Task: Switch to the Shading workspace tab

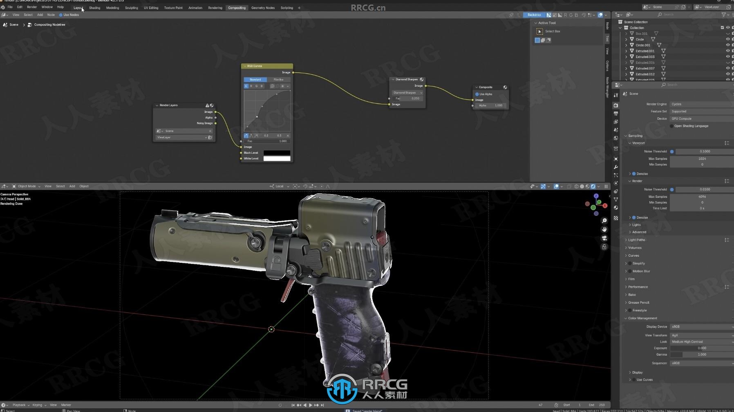Action: [94, 8]
